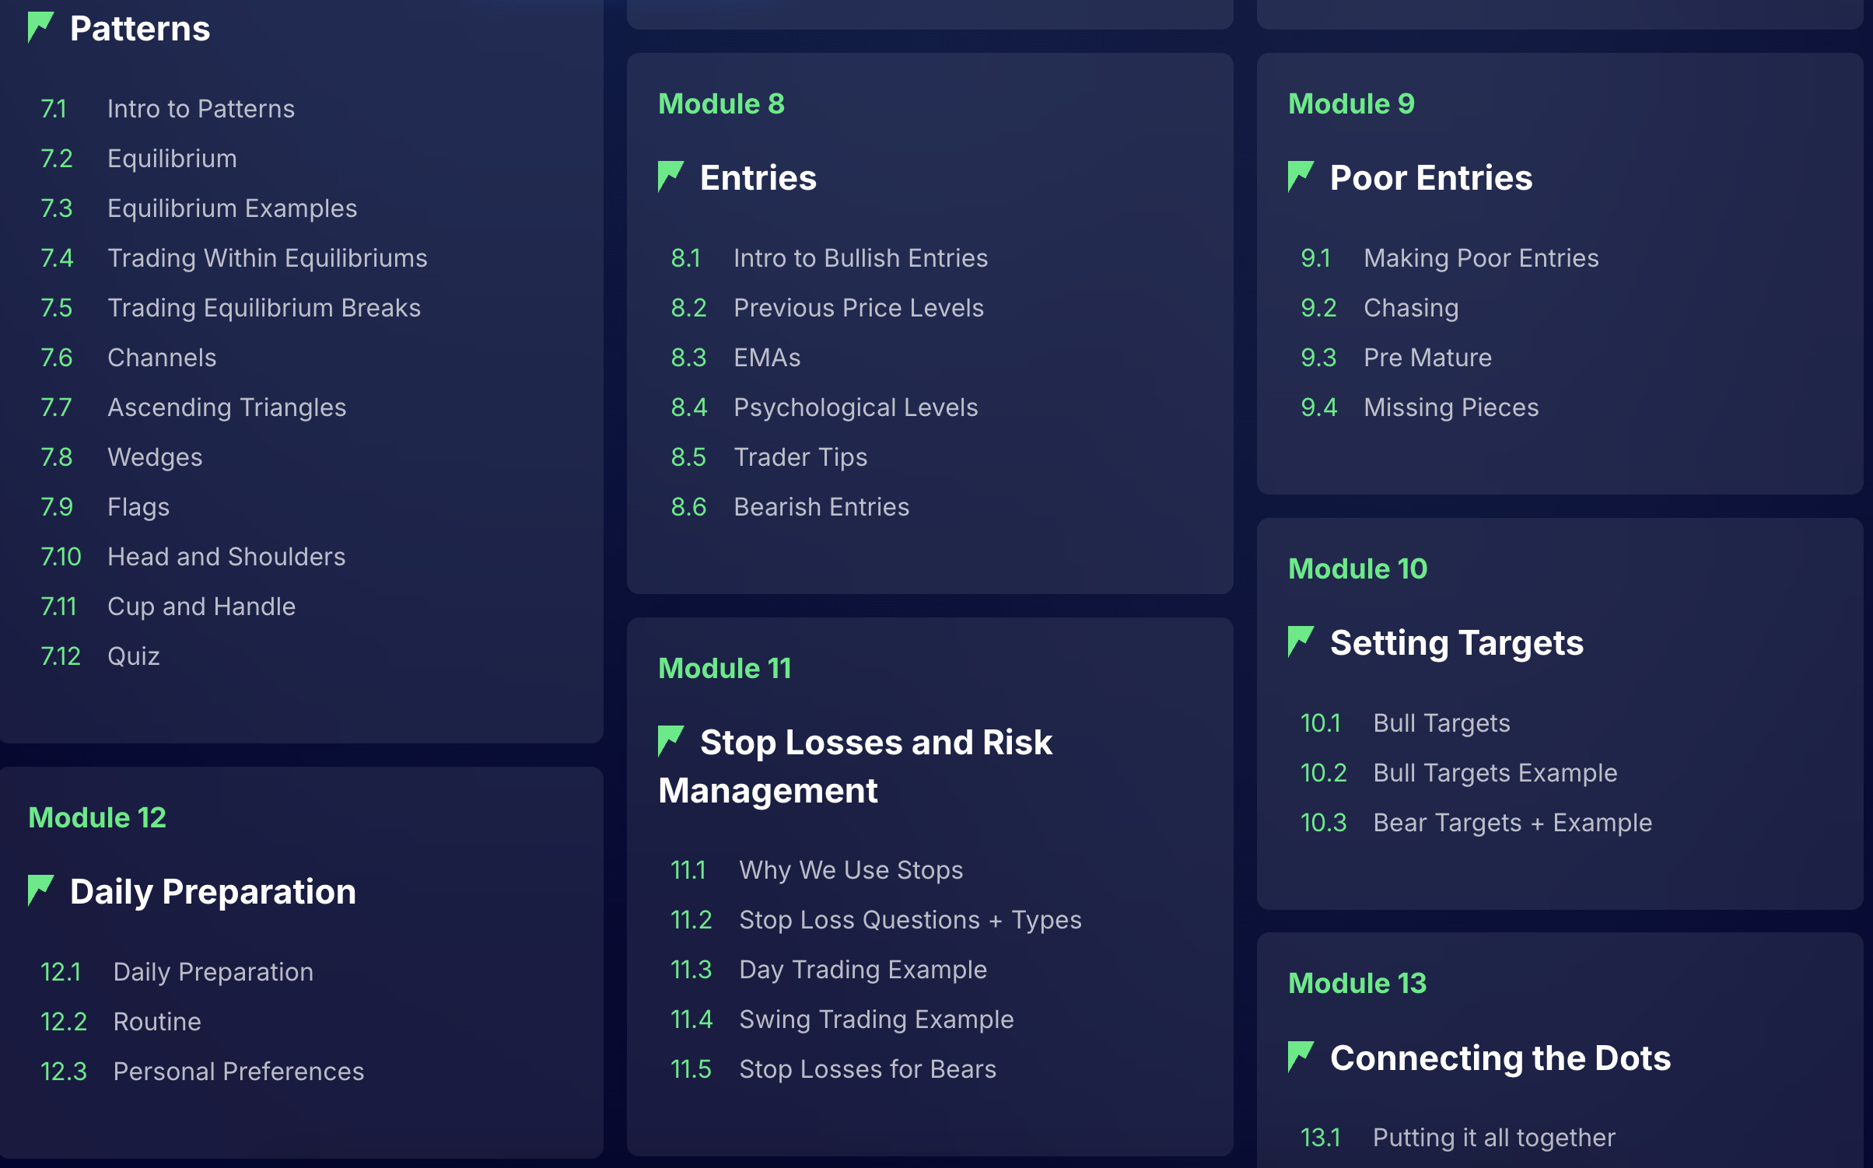Click the Module 11 heading
Image resolution: width=1873 pixels, height=1168 pixels.
[x=724, y=668]
